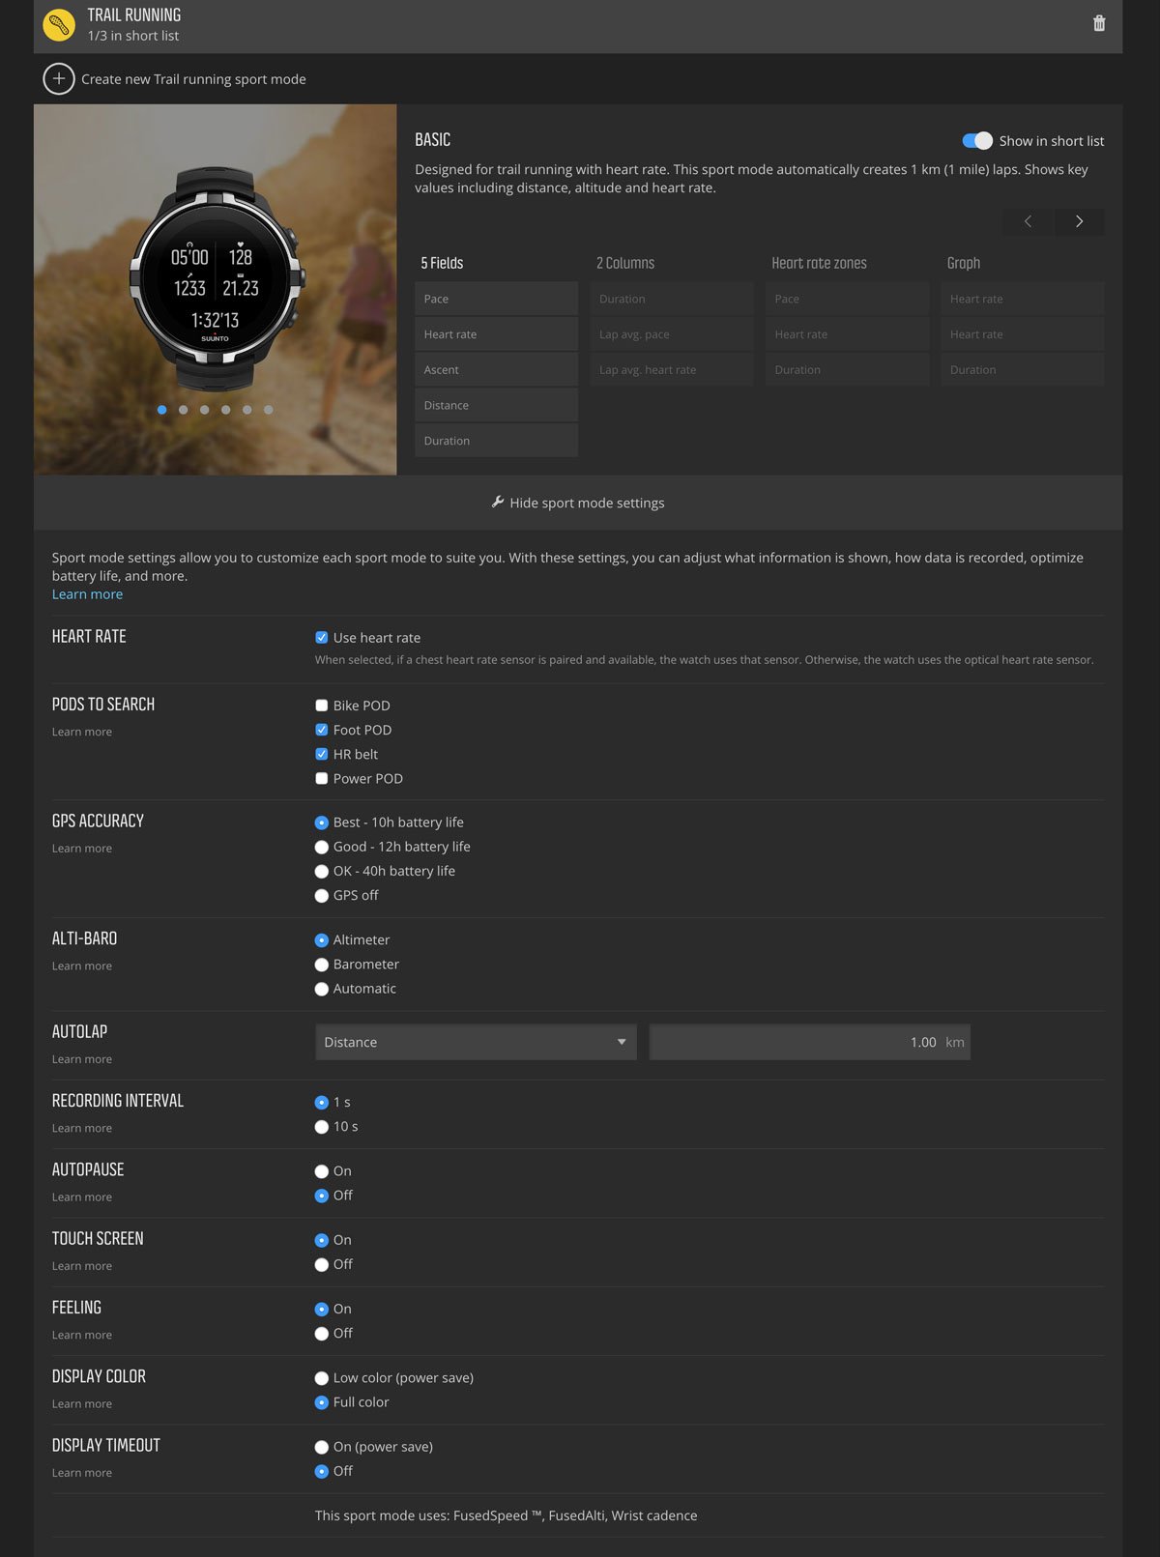The width and height of the screenshot is (1160, 1557).
Task: Click the yellow Trail Running shoe icon
Action: 60,24
